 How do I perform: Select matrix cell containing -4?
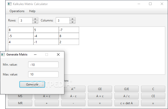coord(46,36)
